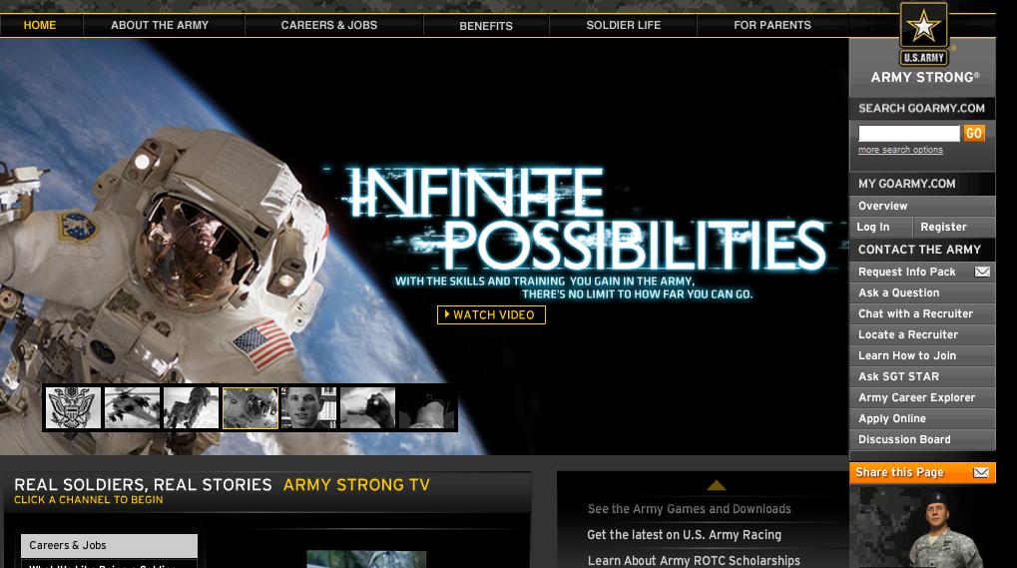The image size is (1017, 568).
Task: Click the orange GO search button
Action: pos(973,133)
